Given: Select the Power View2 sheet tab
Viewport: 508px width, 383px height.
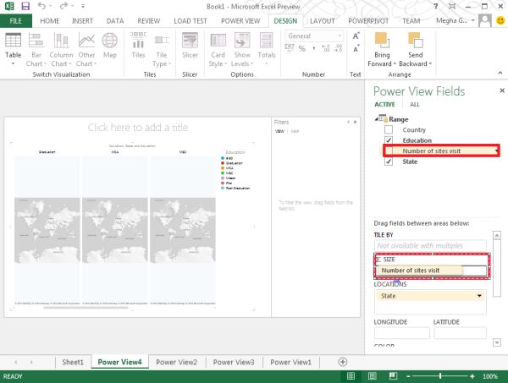Looking at the screenshot, I should (177, 362).
